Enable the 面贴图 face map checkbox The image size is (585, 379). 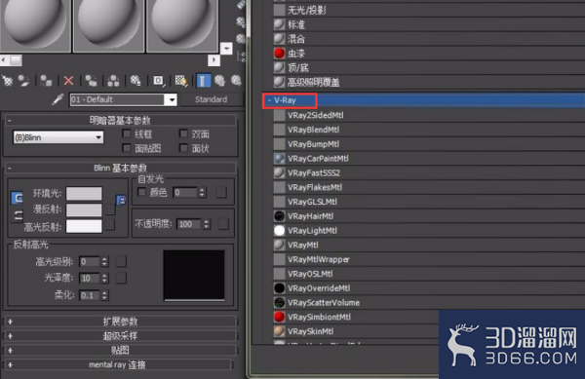(x=127, y=148)
